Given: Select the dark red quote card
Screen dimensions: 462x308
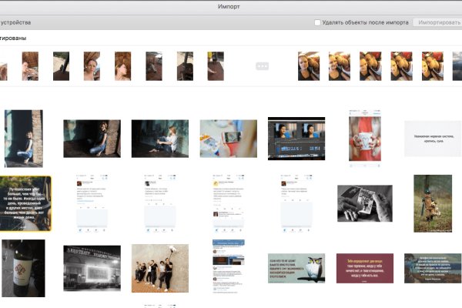Looking at the screenshot, I should click(364, 268).
